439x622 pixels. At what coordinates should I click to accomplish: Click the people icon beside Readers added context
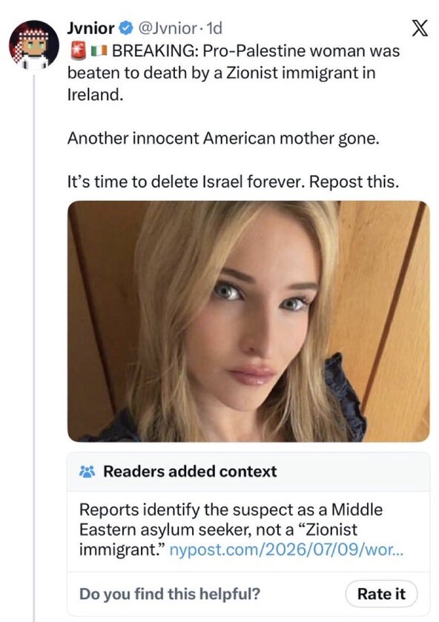point(88,472)
